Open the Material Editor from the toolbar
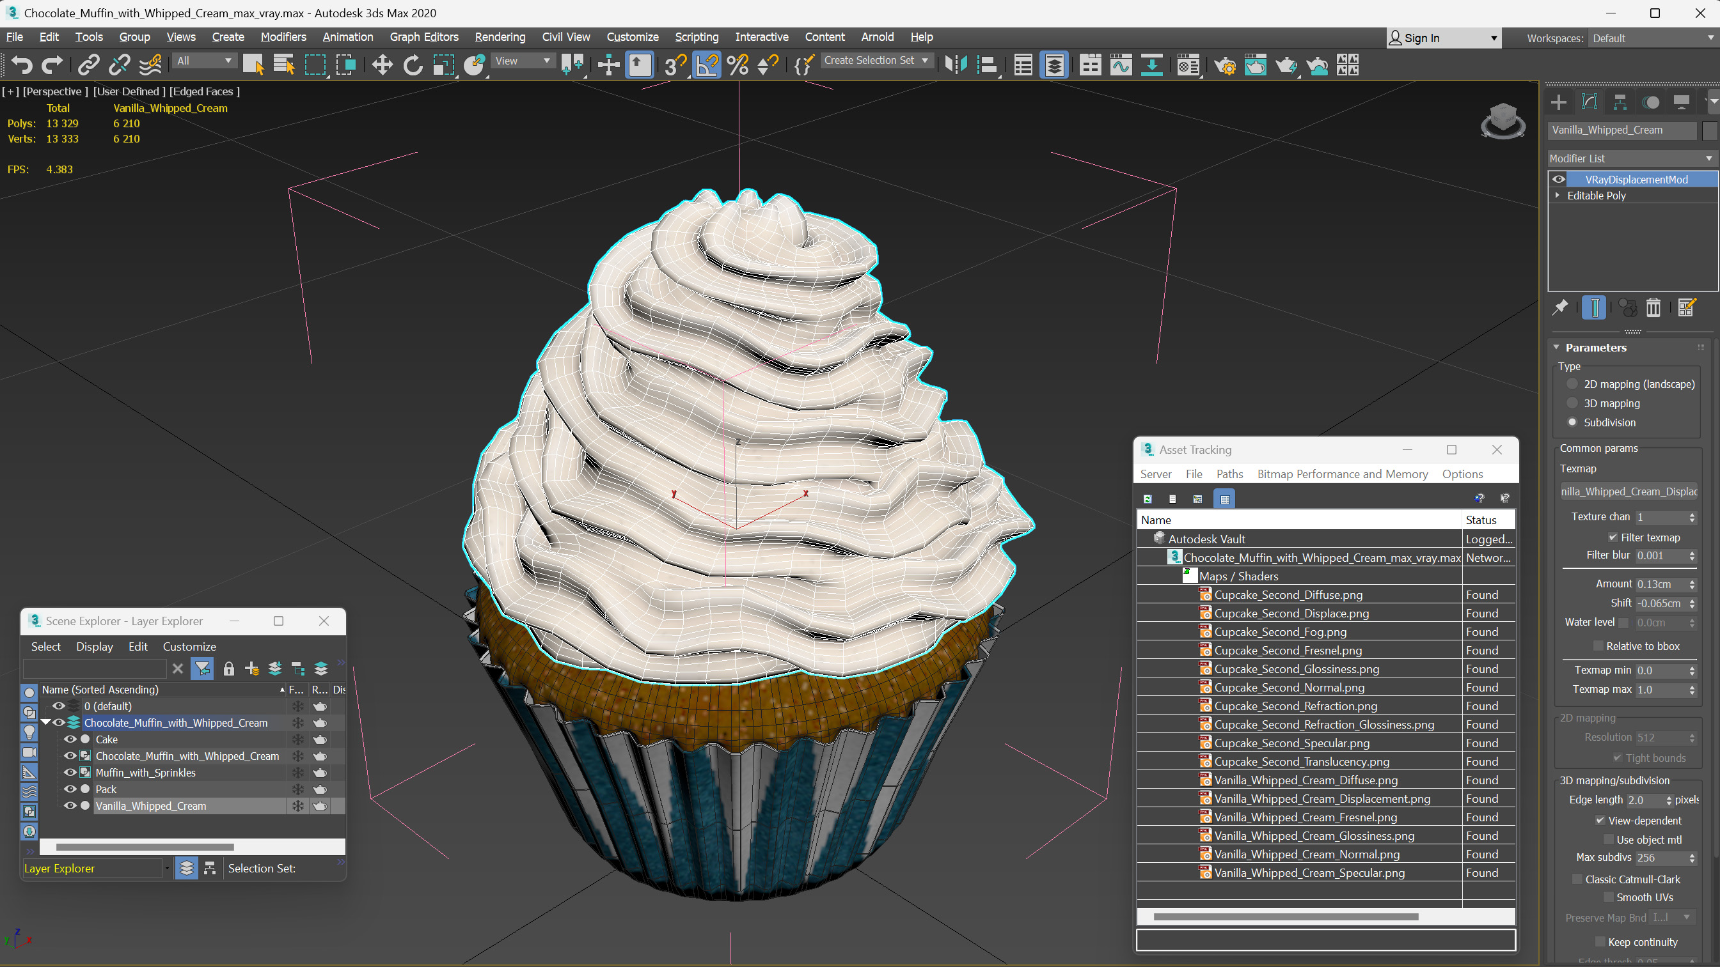This screenshot has height=967, width=1720. (x=1188, y=65)
